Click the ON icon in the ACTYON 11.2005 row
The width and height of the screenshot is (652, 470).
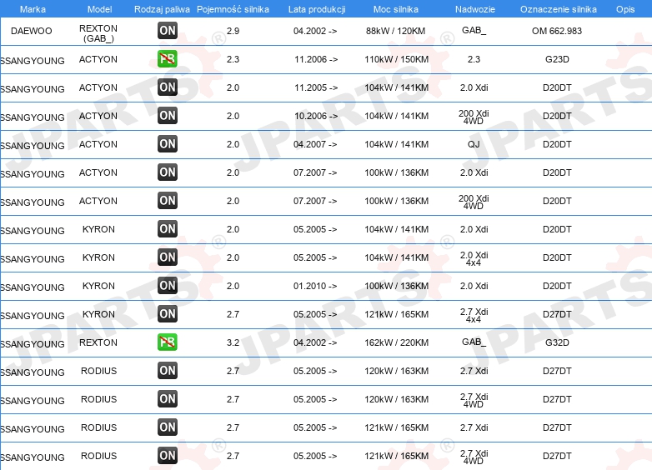tap(167, 87)
